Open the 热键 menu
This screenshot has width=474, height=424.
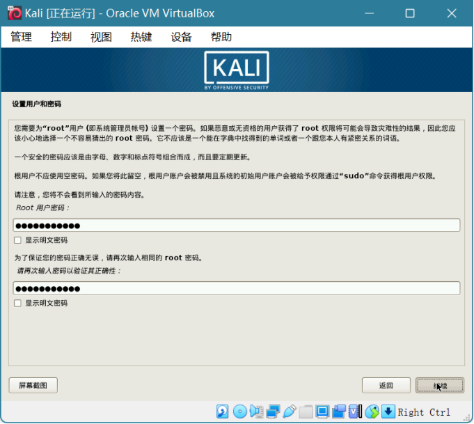coord(141,37)
